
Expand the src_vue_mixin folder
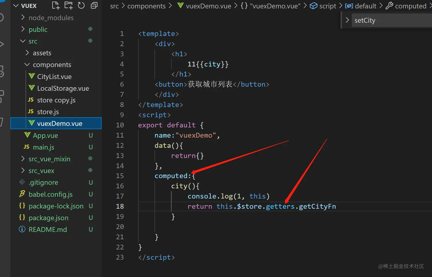coord(23,159)
